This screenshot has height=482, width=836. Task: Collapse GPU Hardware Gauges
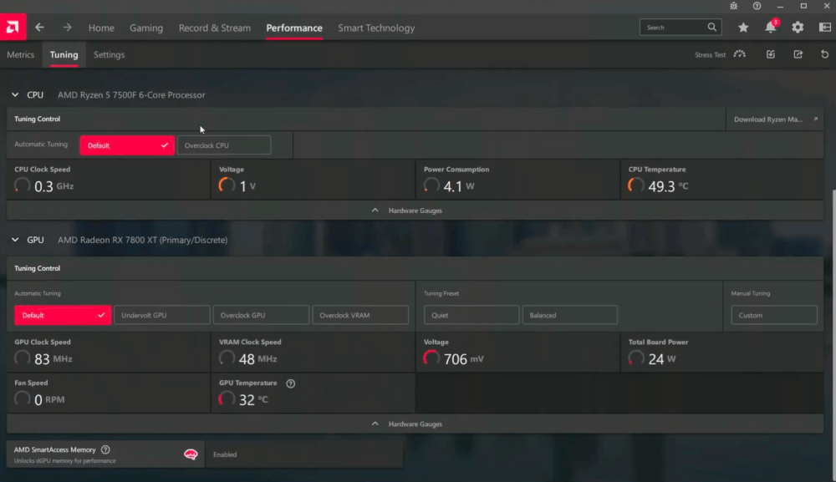click(x=415, y=424)
